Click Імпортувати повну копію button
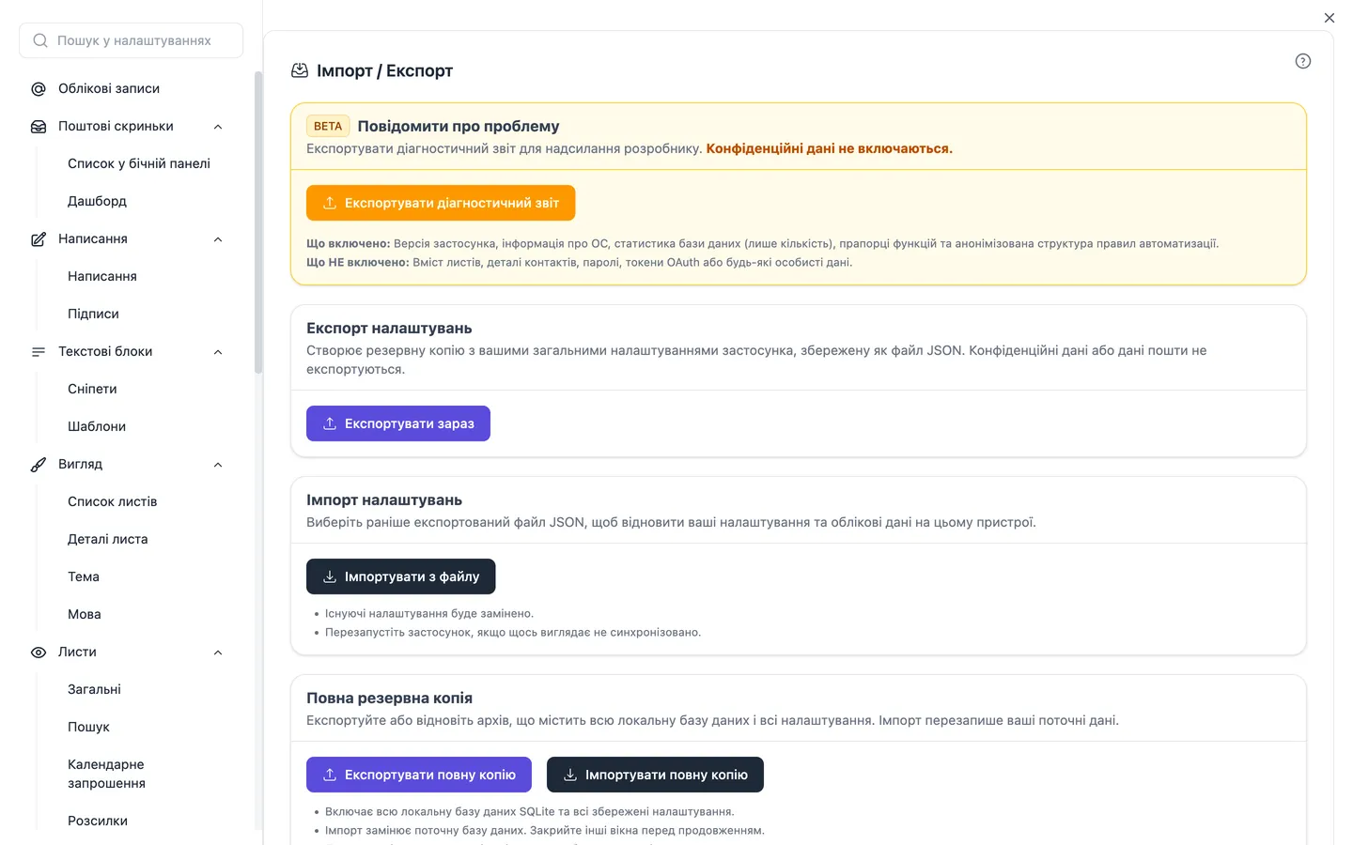 (x=655, y=775)
